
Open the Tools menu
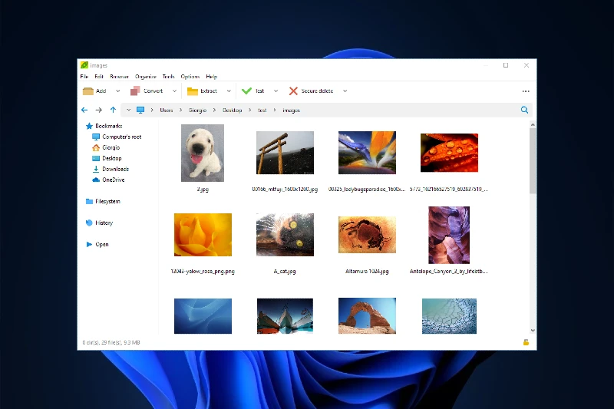click(x=168, y=76)
